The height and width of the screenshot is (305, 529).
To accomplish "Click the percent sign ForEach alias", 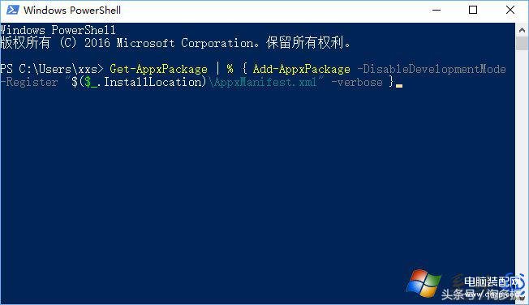I will click(x=230, y=69).
